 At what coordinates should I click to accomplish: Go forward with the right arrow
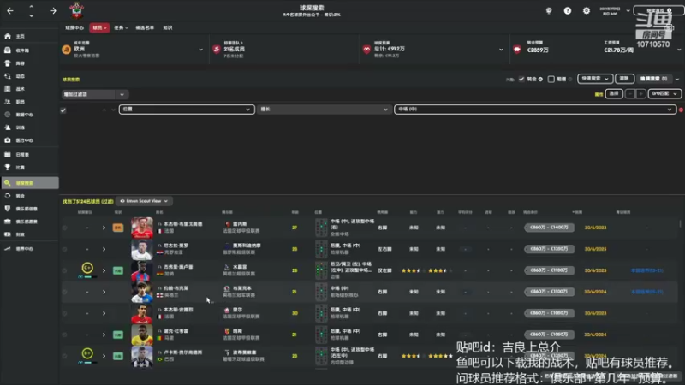pyautogui.click(x=53, y=10)
